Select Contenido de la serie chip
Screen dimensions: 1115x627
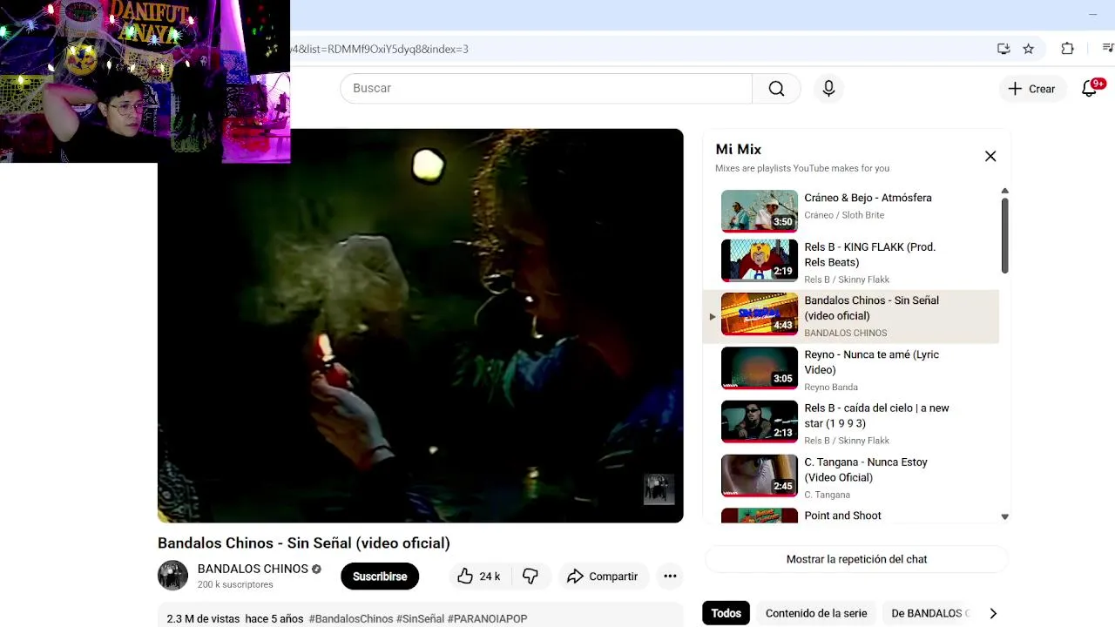pos(816,613)
